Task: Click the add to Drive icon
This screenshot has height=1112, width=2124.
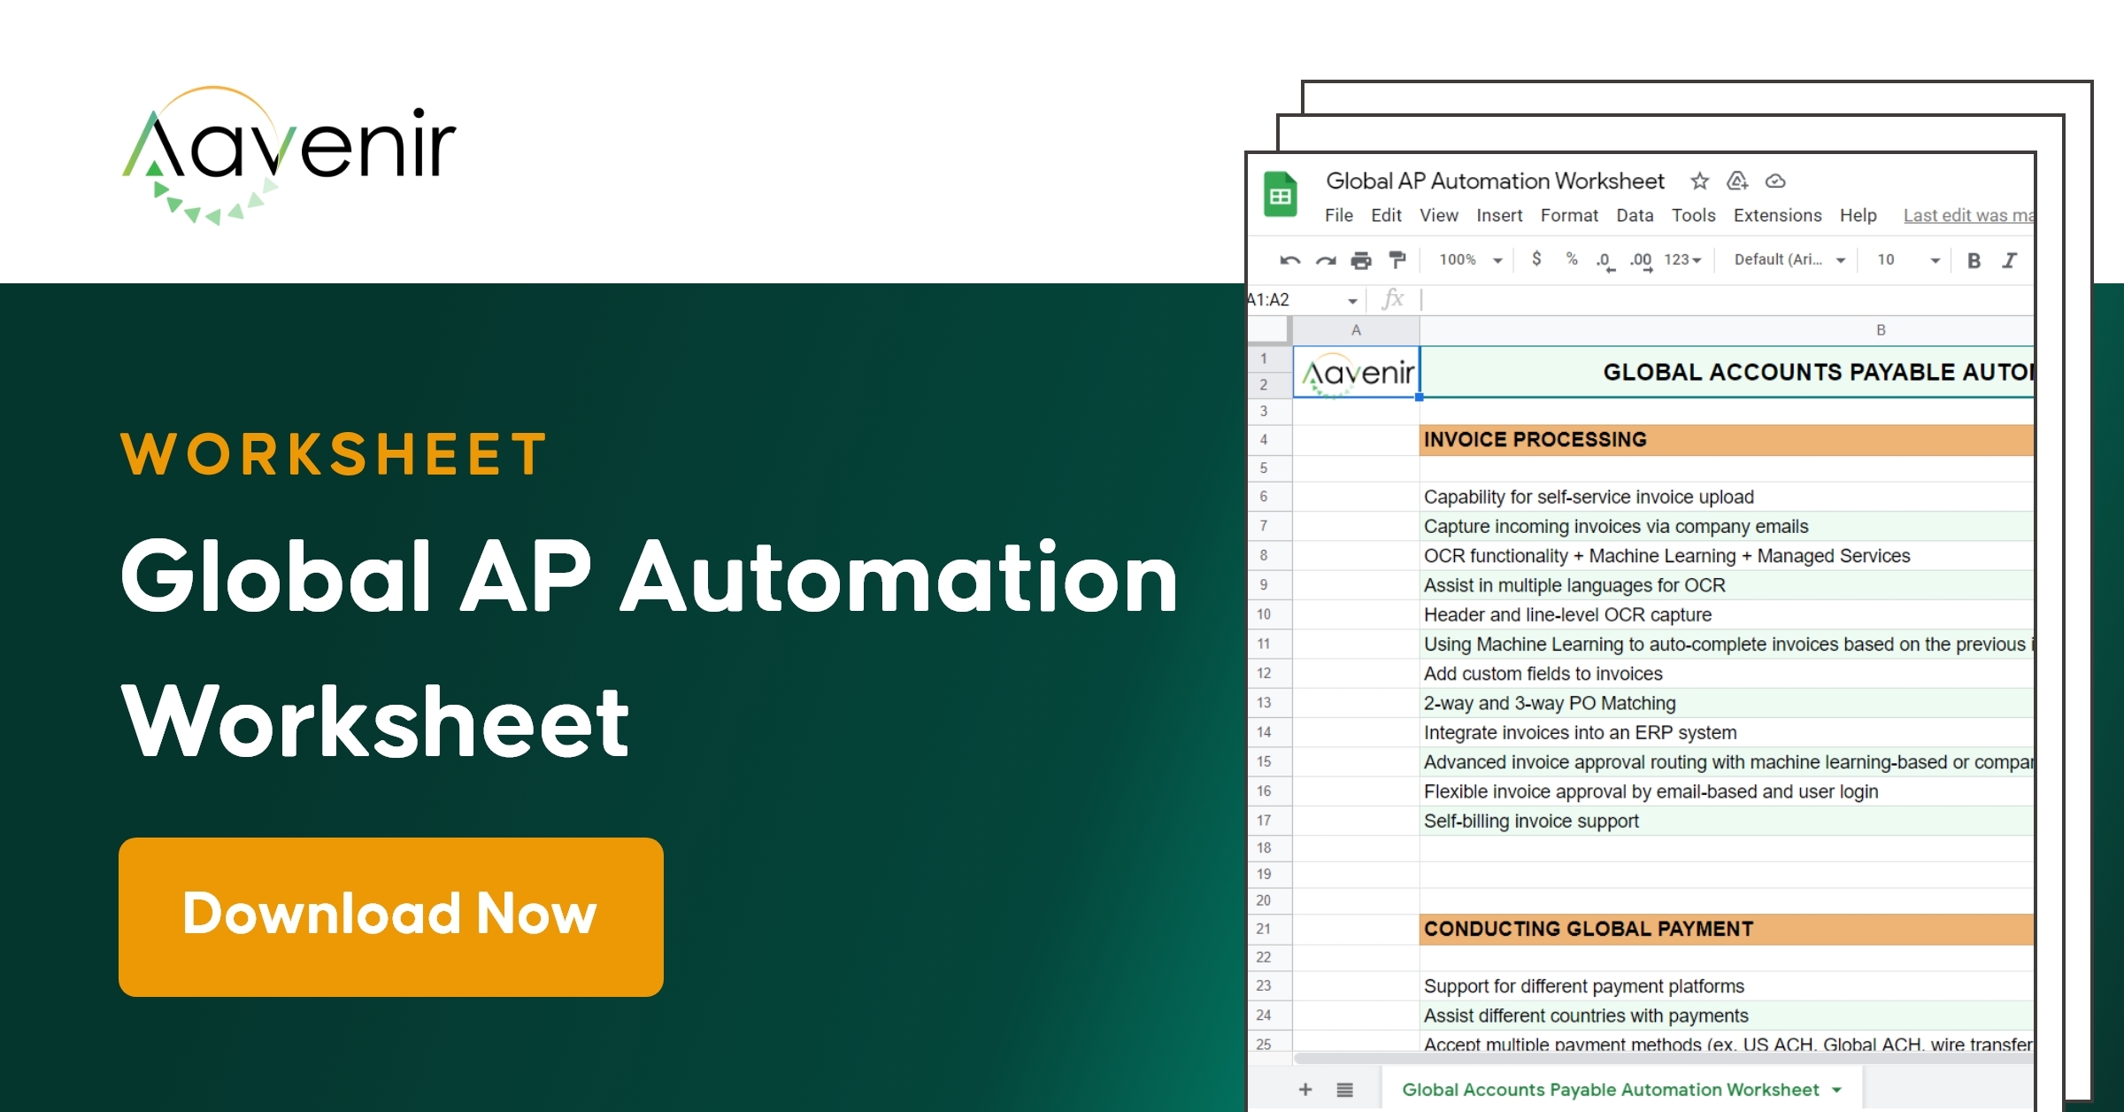Action: pos(1737,181)
